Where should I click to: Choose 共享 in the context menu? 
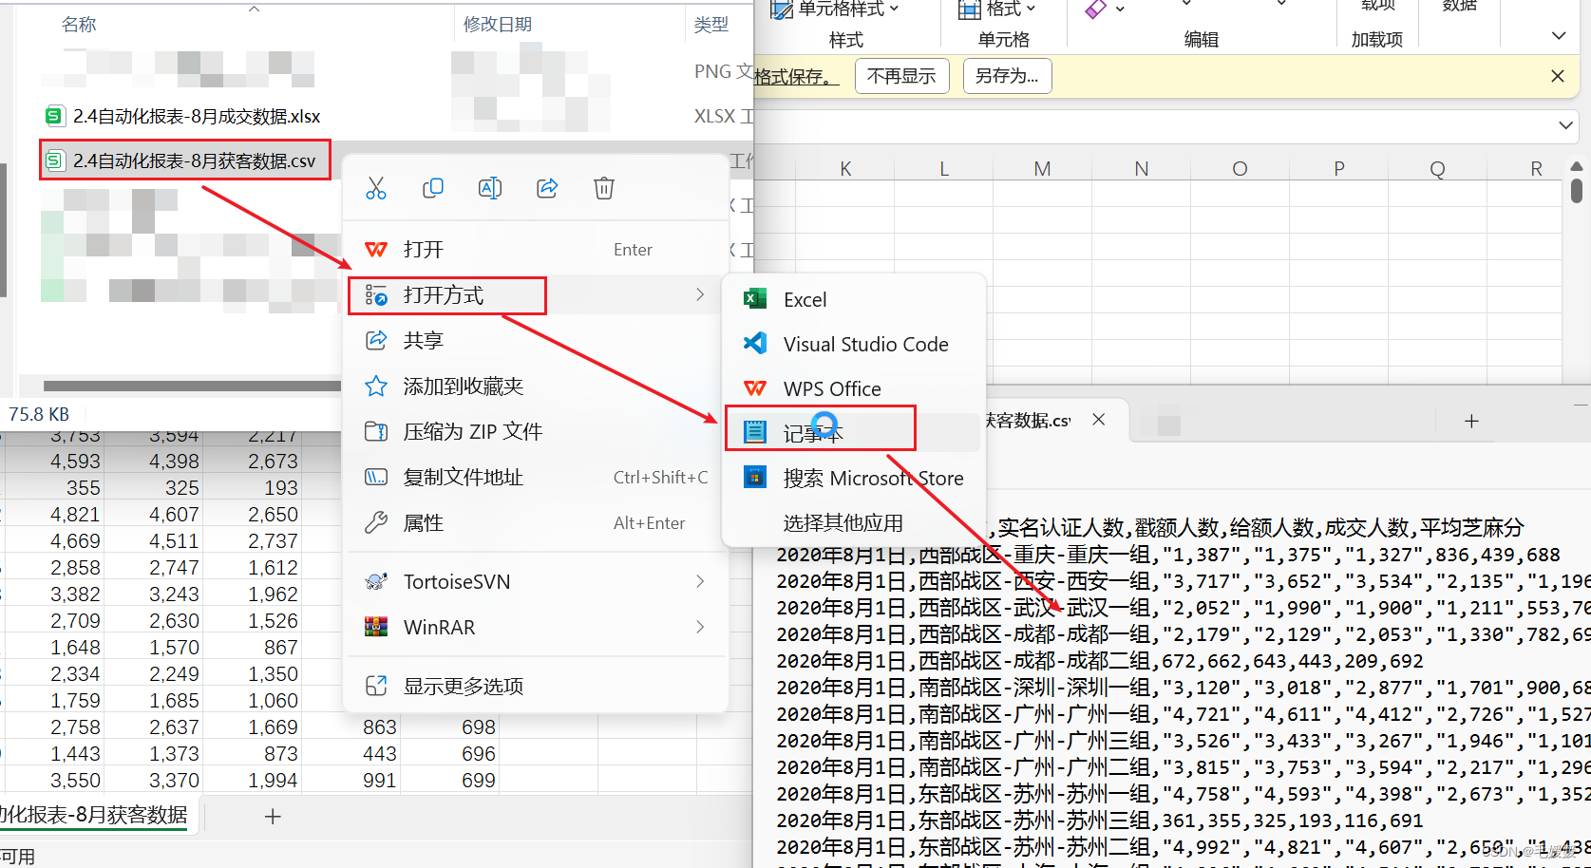(537, 340)
